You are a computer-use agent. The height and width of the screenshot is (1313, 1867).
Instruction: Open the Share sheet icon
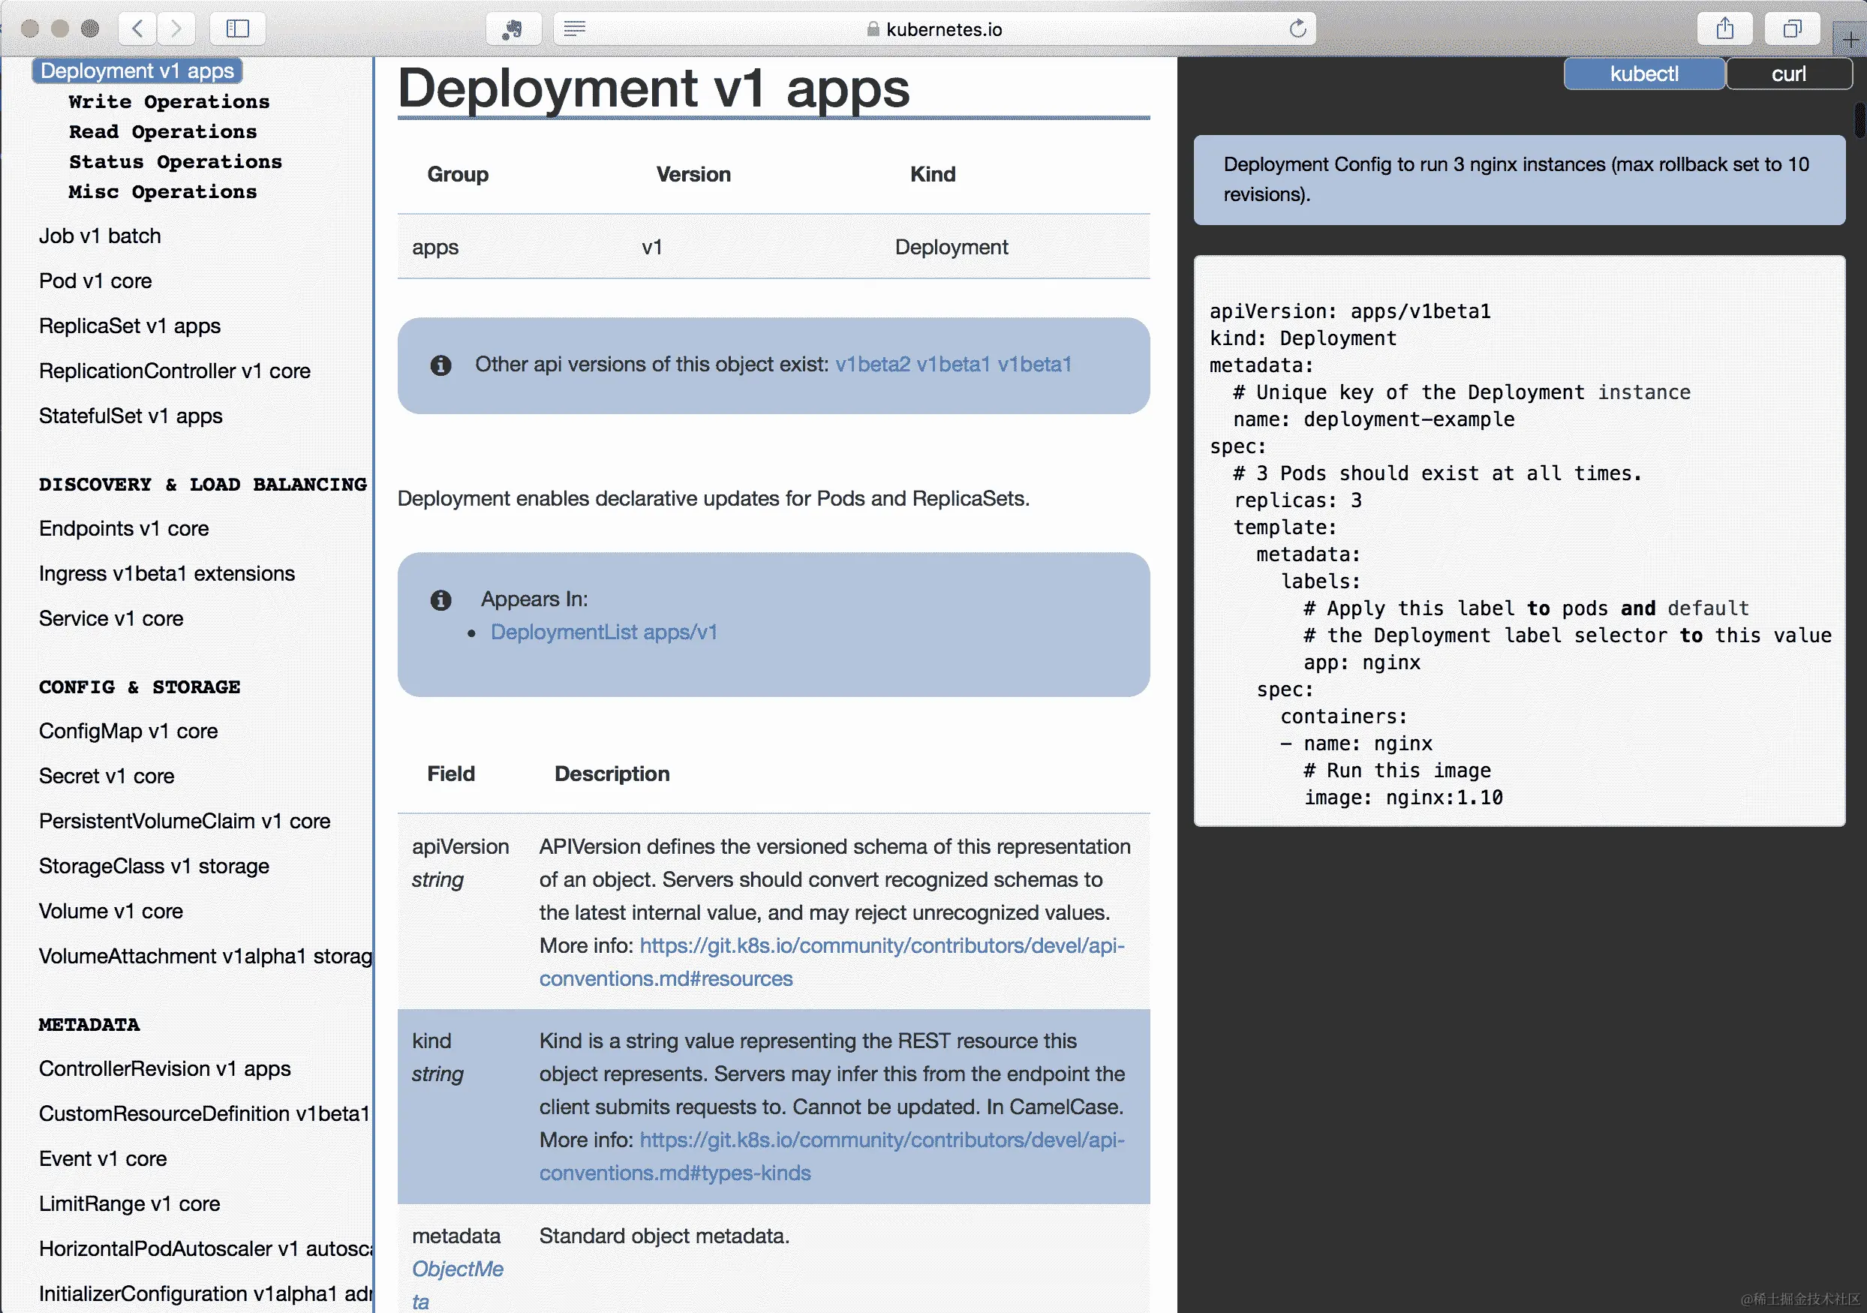(1724, 29)
